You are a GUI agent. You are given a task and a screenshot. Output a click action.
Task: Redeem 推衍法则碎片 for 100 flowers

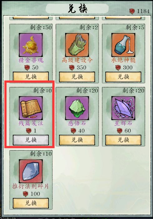point(31,203)
